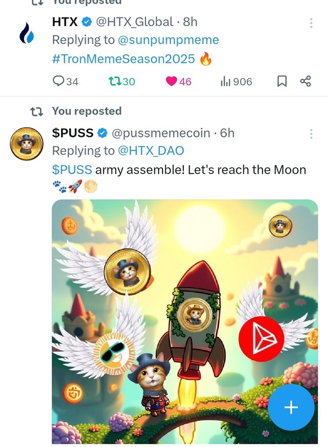The width and height of the screenshot is (328, 447).
Task: Tap the $PUSS verified badge
Action: click(x=102, y=133)
